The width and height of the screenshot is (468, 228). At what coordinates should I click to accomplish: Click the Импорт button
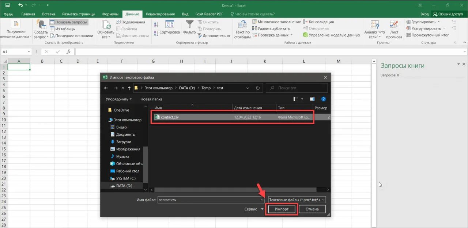pos(282,209)
